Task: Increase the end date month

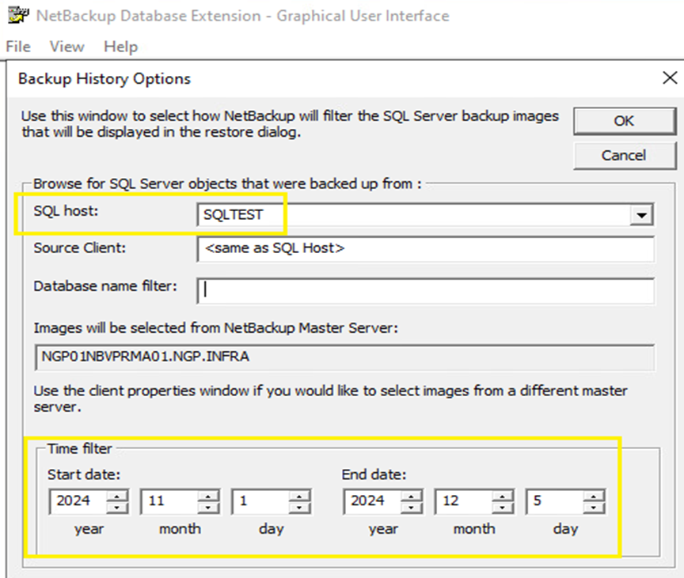Action: click(503, 496)
